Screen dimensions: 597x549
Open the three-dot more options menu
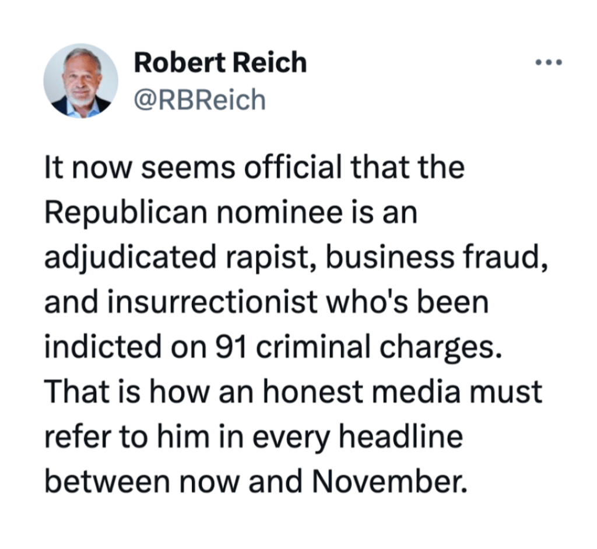(x=549, y=62)
